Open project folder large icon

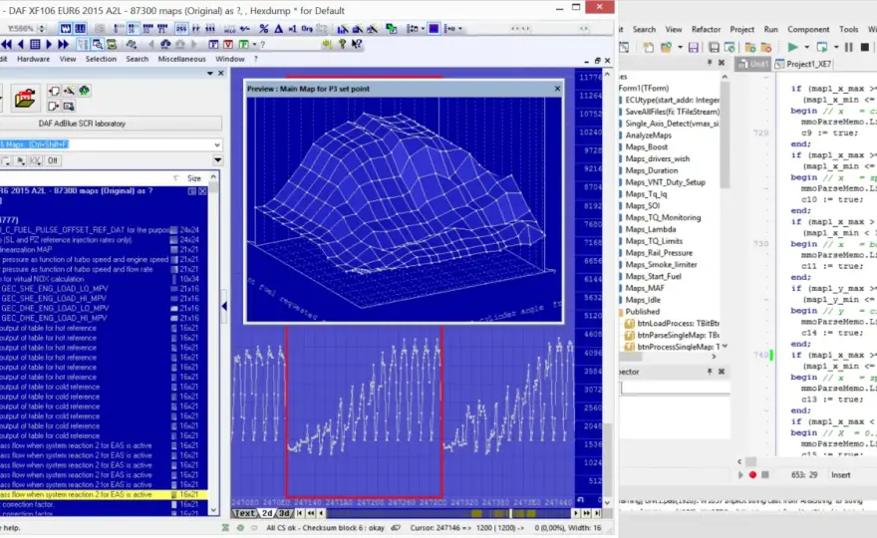click(x=25, y=99)
